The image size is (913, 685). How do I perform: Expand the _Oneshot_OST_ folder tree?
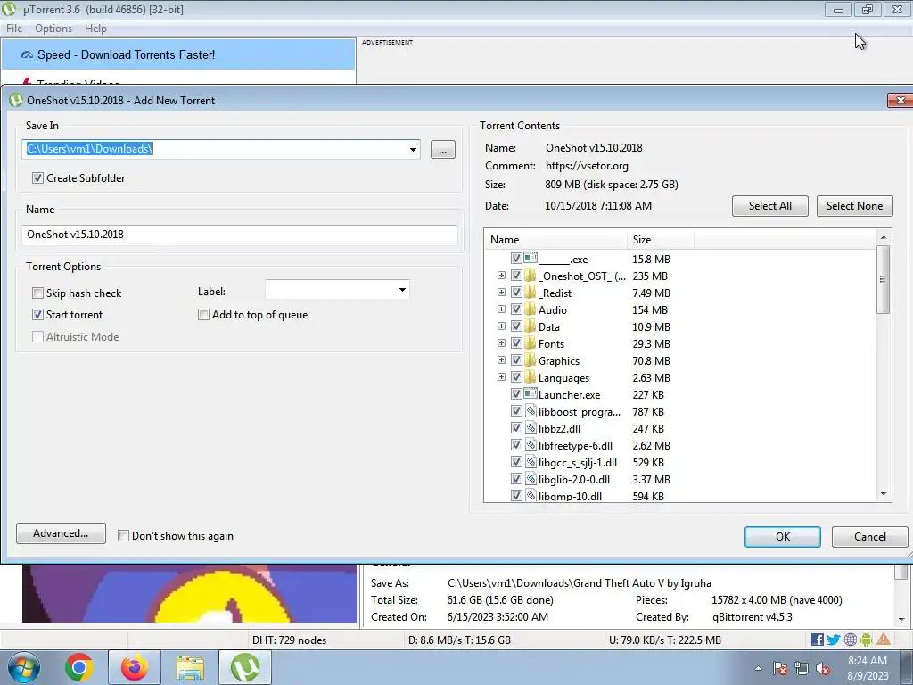pyautogui.click(x=501, y=275)
